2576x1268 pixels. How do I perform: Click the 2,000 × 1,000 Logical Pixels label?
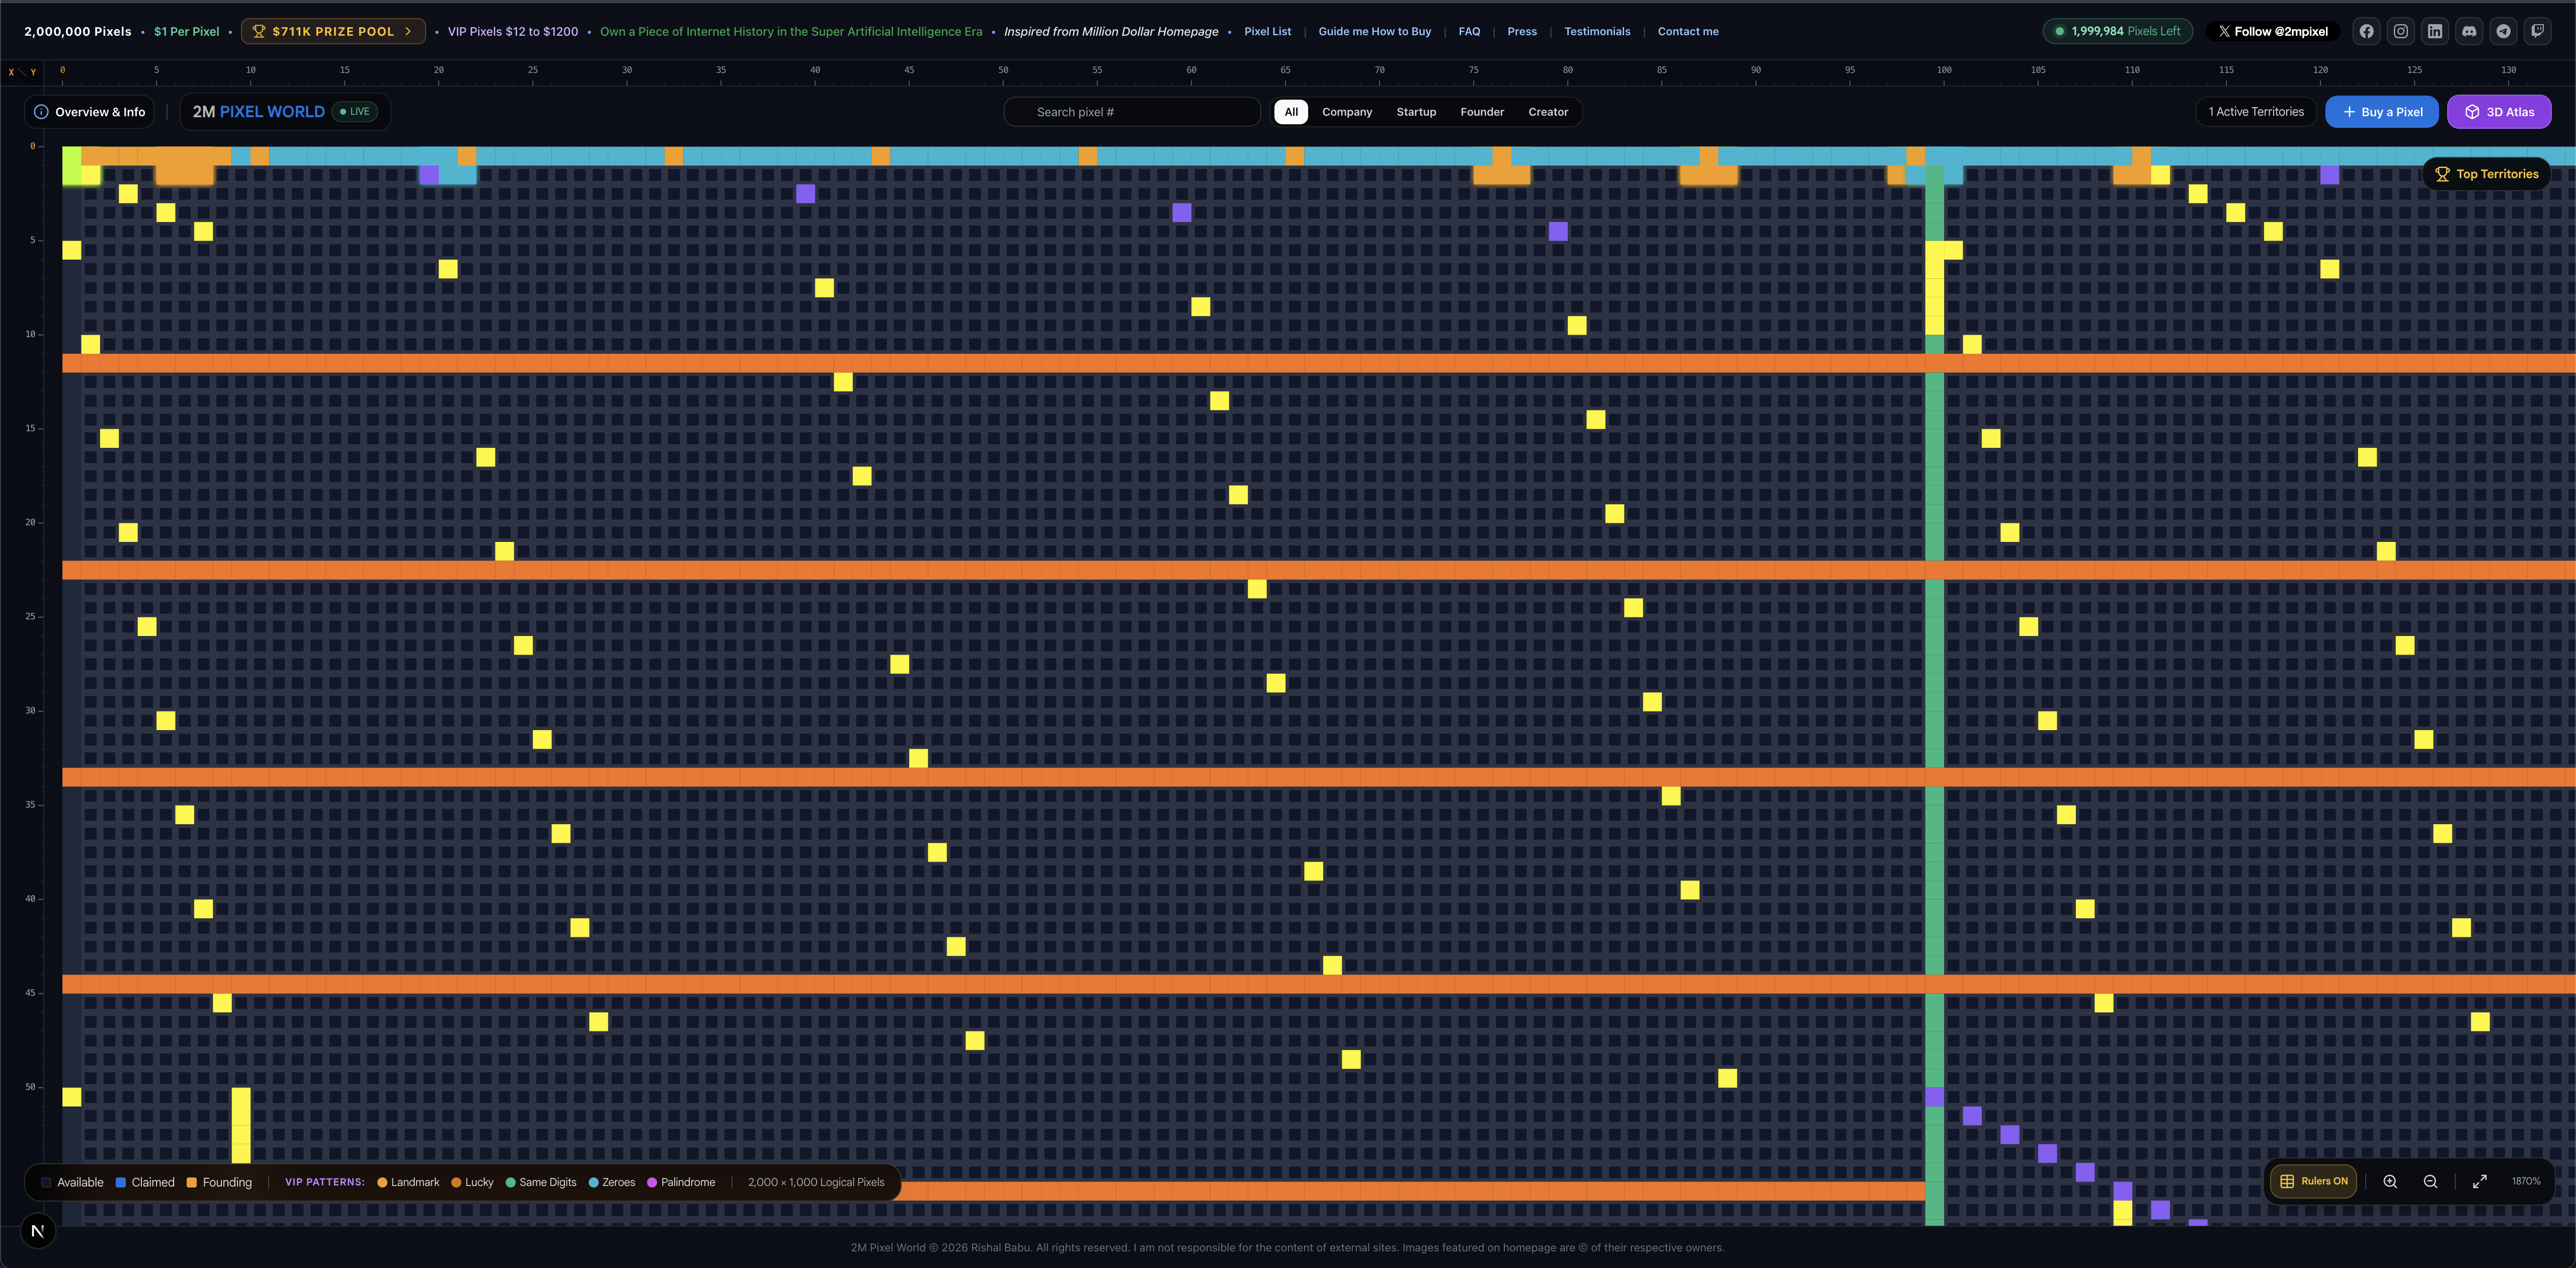tap(816, 1182)
